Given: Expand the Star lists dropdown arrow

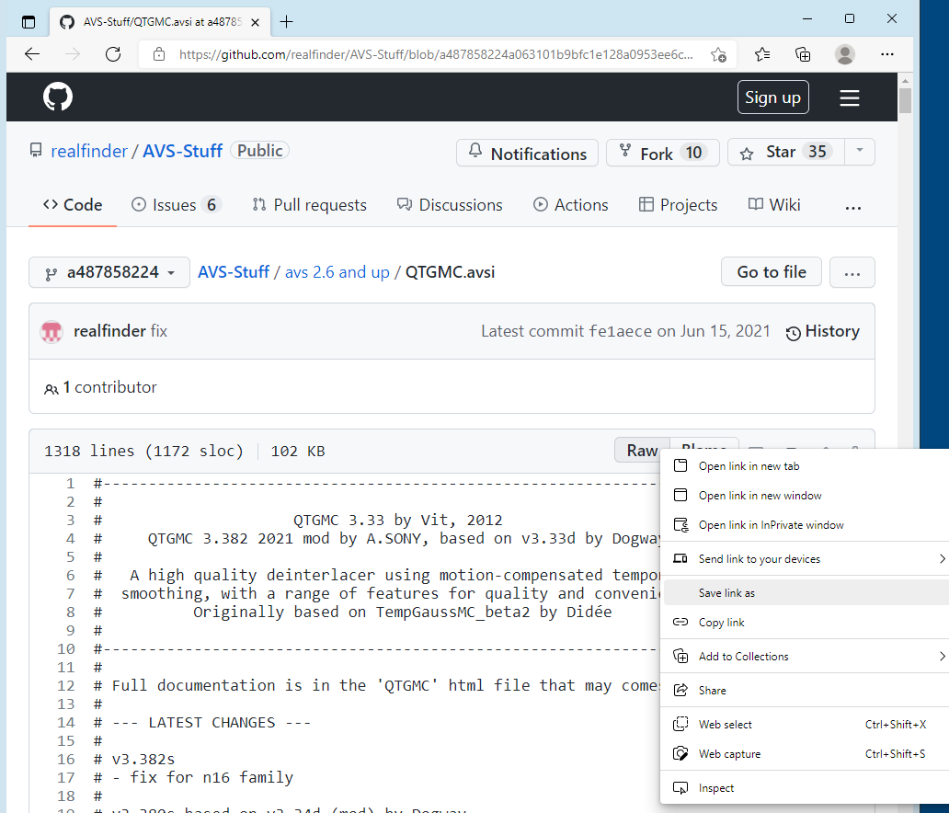Looking at the screenshot, I should pos(860,152).
